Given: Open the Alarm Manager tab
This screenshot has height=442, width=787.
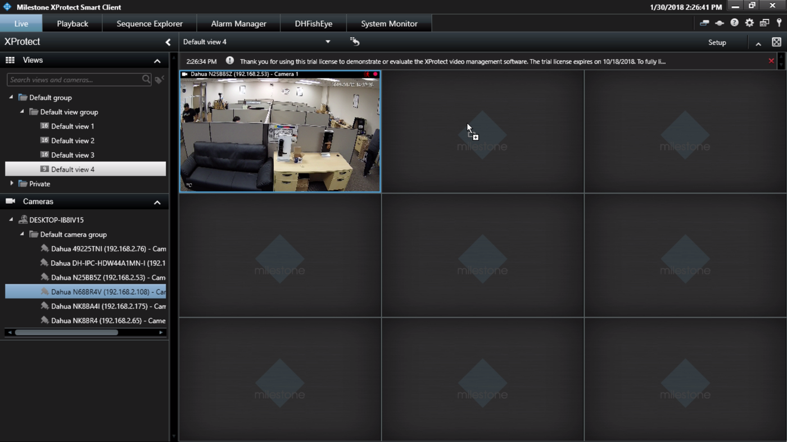Looking at the screenshot, I should [x=238, y=24].
